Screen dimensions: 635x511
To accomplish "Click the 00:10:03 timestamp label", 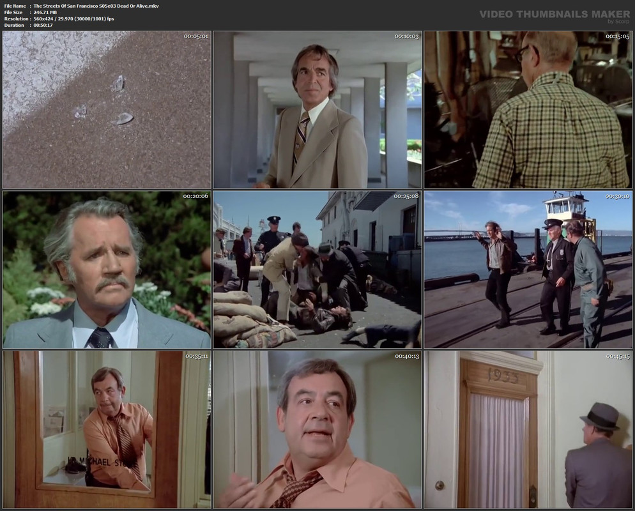I will tap(406, 36).
